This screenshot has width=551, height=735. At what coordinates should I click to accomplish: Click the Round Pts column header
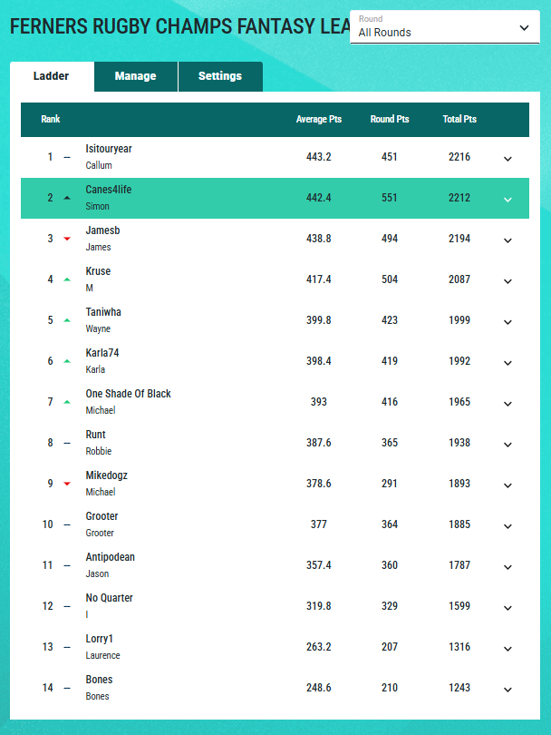pyautogui.click(x=390, y=120)
